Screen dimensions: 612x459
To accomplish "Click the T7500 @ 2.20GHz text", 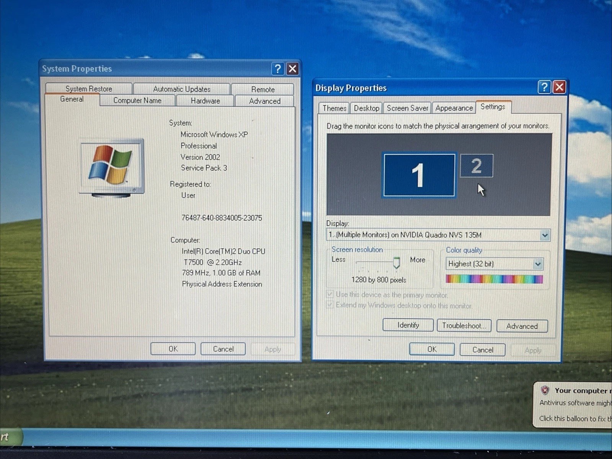I will (213, 262).
